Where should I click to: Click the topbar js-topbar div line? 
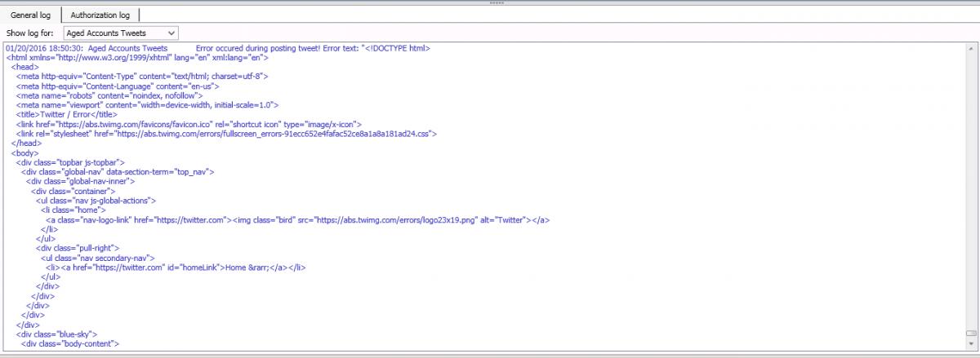[x=70, y=161]
